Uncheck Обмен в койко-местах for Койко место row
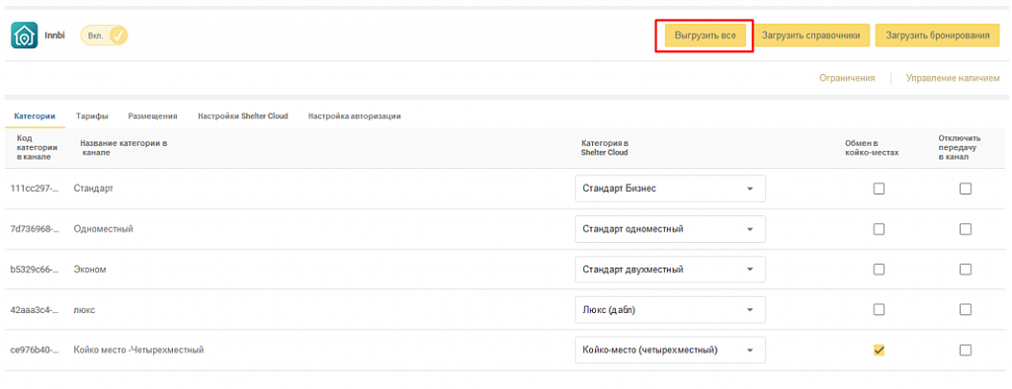 (879, 350)
